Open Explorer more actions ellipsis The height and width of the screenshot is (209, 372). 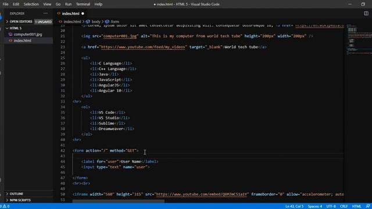point(45,13)
